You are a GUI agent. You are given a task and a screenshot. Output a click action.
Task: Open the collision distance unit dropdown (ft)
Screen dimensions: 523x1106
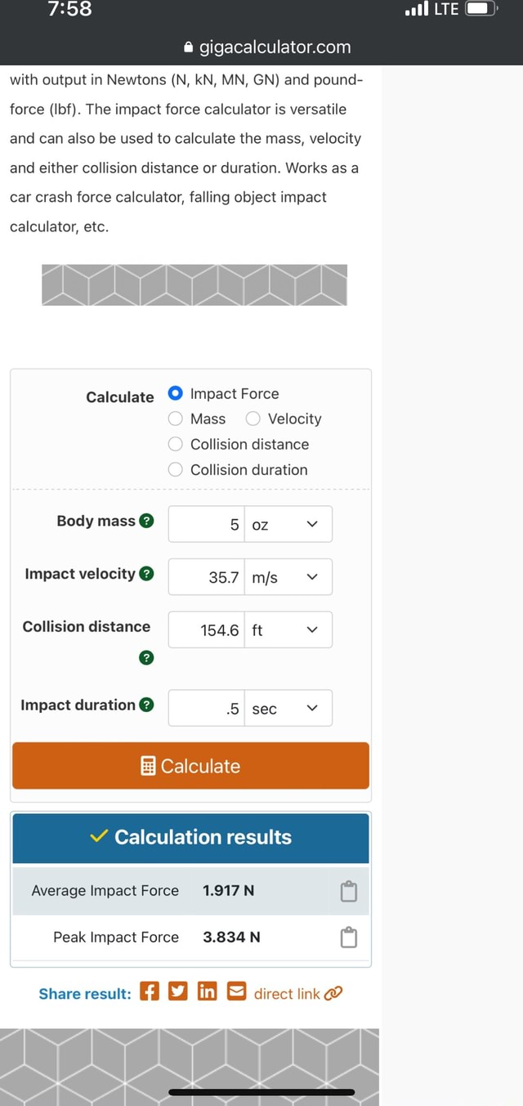tap(288, 629)
